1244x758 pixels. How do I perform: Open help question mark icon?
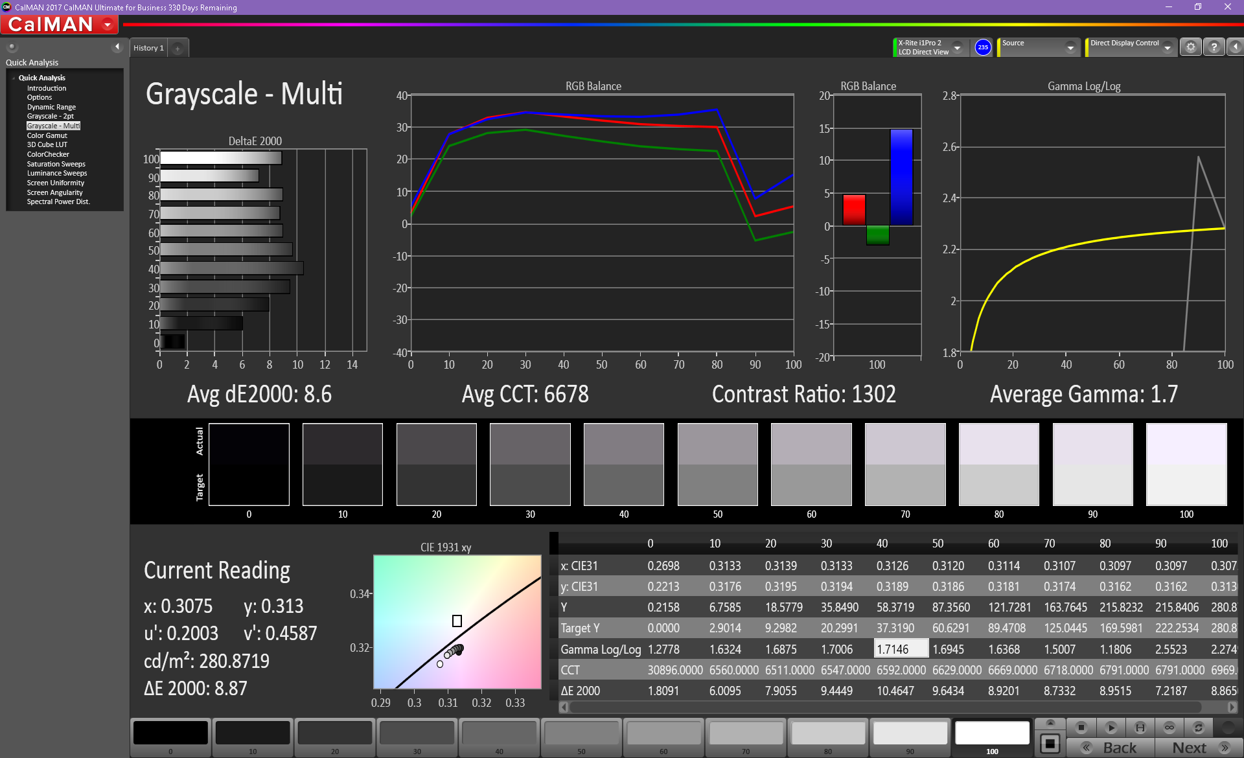pyautogui.click(x=1214, y=47)
